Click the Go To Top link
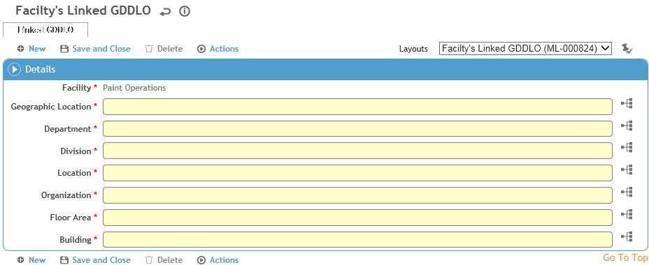The height and width of the screenshot is (265, 649). click(x=625, y=257)
